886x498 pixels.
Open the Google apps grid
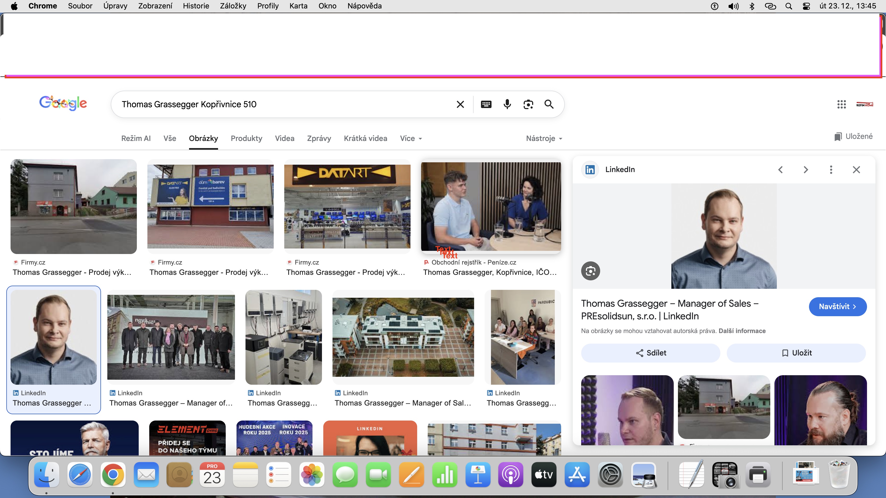(x=841, y=104)
